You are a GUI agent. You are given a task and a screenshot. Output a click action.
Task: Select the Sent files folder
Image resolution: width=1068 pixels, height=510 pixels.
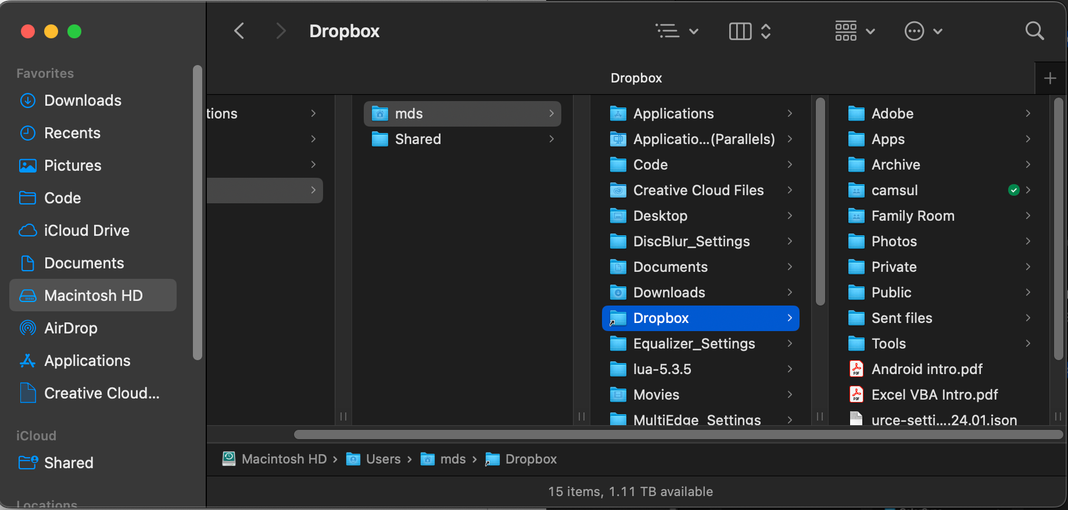tap(939, 318)
